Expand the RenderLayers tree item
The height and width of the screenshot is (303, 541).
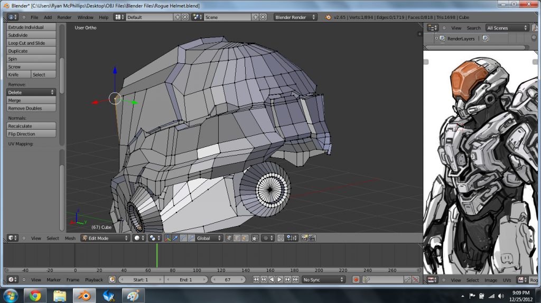[x=436, y=38]
